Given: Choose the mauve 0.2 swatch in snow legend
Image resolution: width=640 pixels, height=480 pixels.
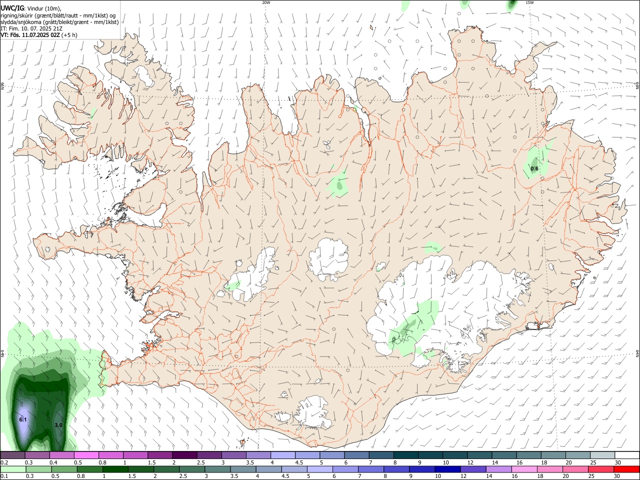Looking at the screenshot, I should coord(13,455).
